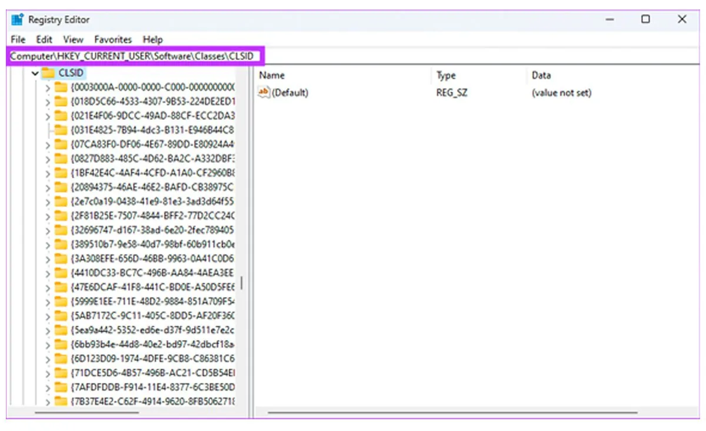Click the folder icon beside {031E4825-7B94-4dc3 key
The image size is (706, 431).
(61, 130)
